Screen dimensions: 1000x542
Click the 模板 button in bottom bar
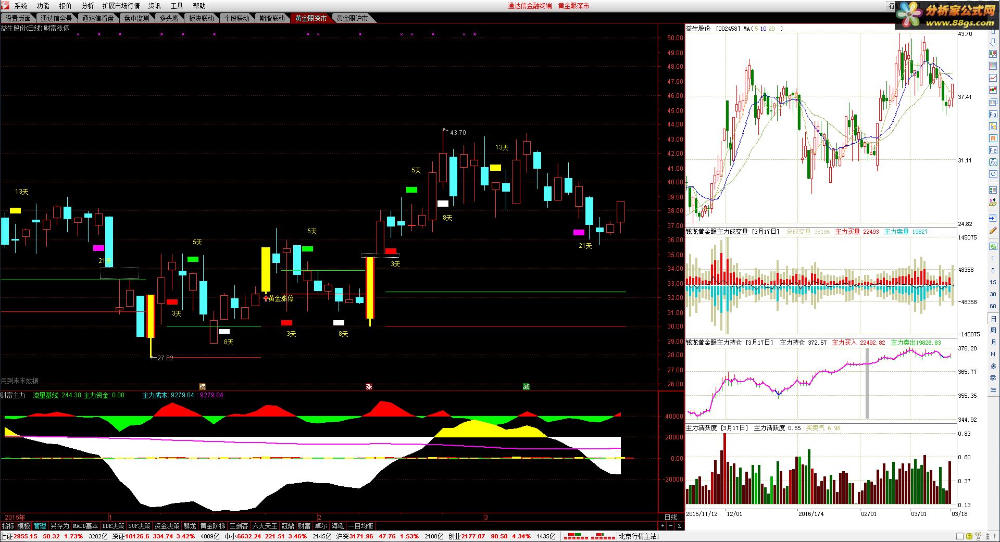point(24,526)
